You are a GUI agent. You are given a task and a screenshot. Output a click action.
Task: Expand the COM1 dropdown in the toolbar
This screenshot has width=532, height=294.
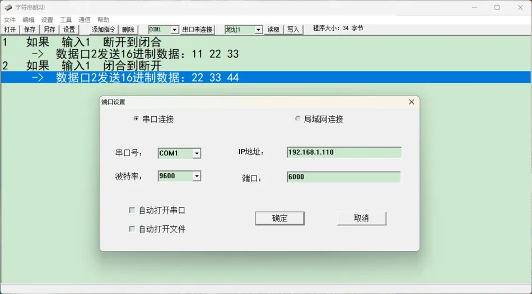pos(174,30)
